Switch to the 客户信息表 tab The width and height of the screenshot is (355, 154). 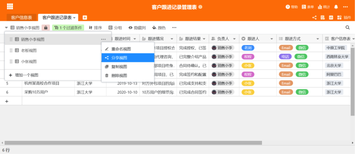(x=21, y=17)
